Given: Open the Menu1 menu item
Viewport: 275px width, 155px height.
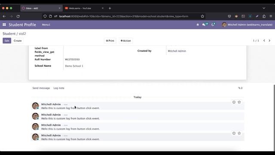Looking at the screenshot, I should click(x=46, y=25).
